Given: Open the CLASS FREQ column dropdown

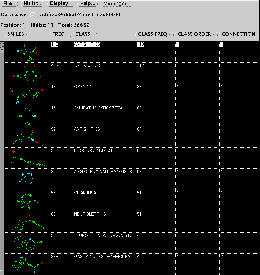Looking at the screenshot, I should (155, 34).
